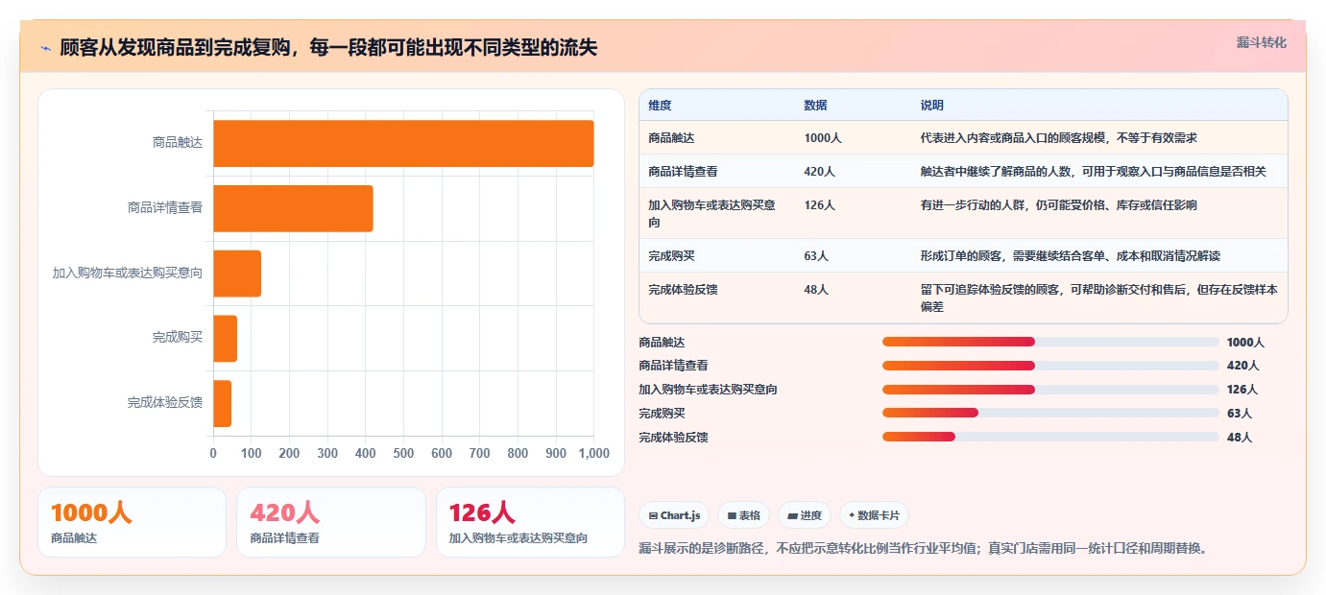Click the 420人 table cell

[819, 172]
